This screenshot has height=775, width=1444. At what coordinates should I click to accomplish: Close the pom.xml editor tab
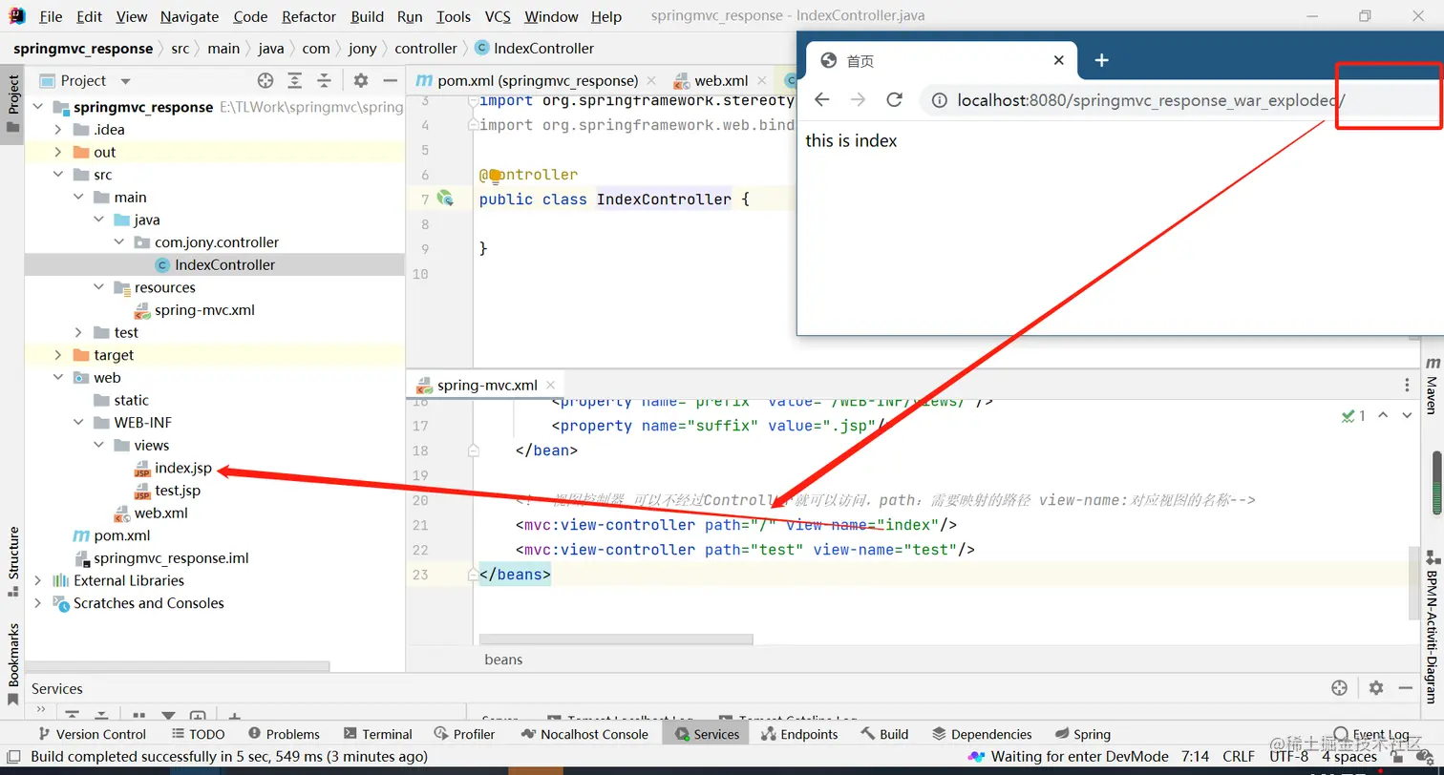pos(650,81)
